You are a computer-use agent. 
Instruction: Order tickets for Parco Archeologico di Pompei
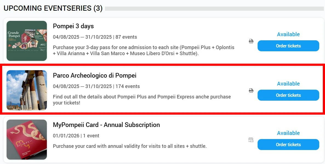tap(288, 95)
